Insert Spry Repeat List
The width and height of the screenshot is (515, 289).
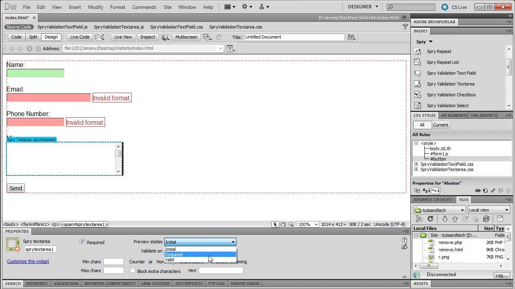coord(443,62)
